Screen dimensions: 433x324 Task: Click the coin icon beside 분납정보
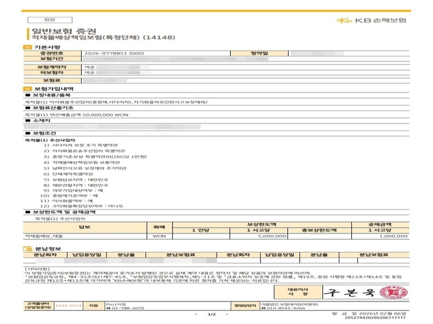point(28,249)
